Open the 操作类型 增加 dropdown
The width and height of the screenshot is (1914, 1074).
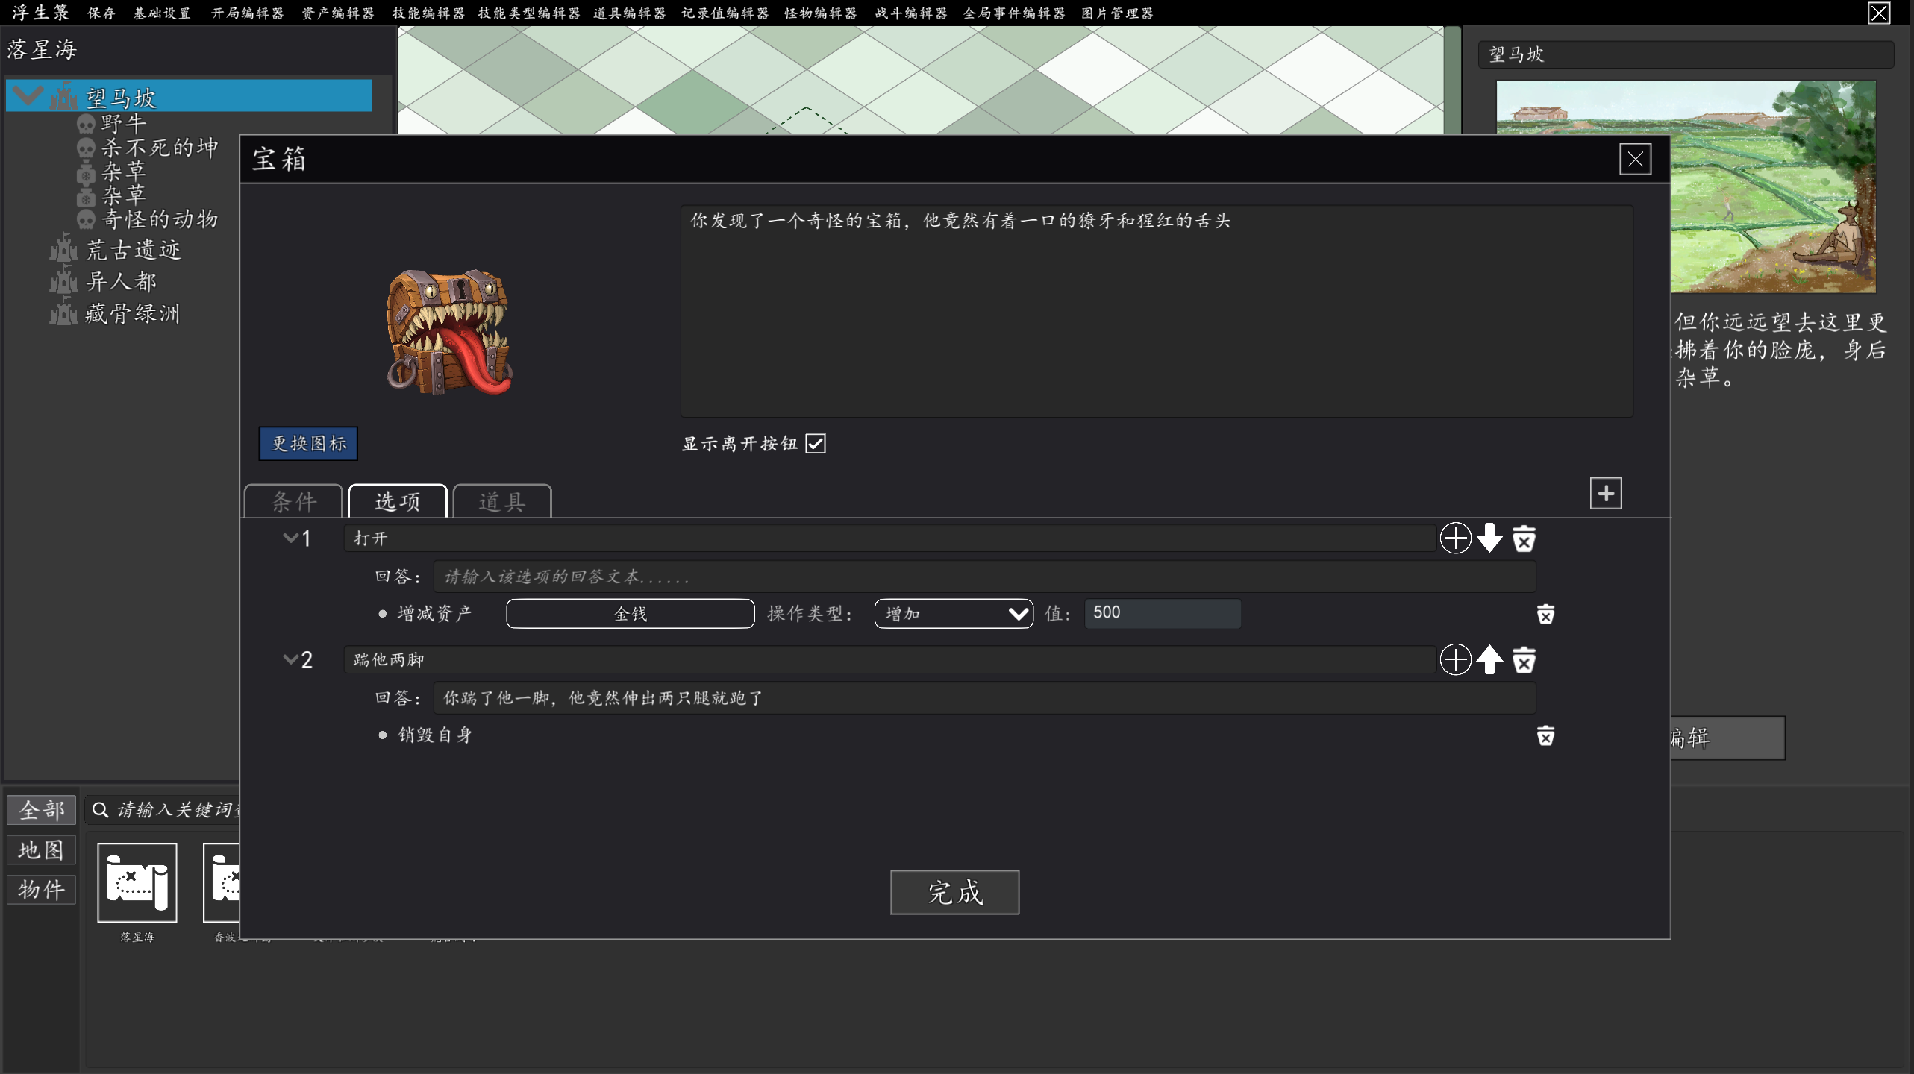pyautogui.click(x=954, y=614)
